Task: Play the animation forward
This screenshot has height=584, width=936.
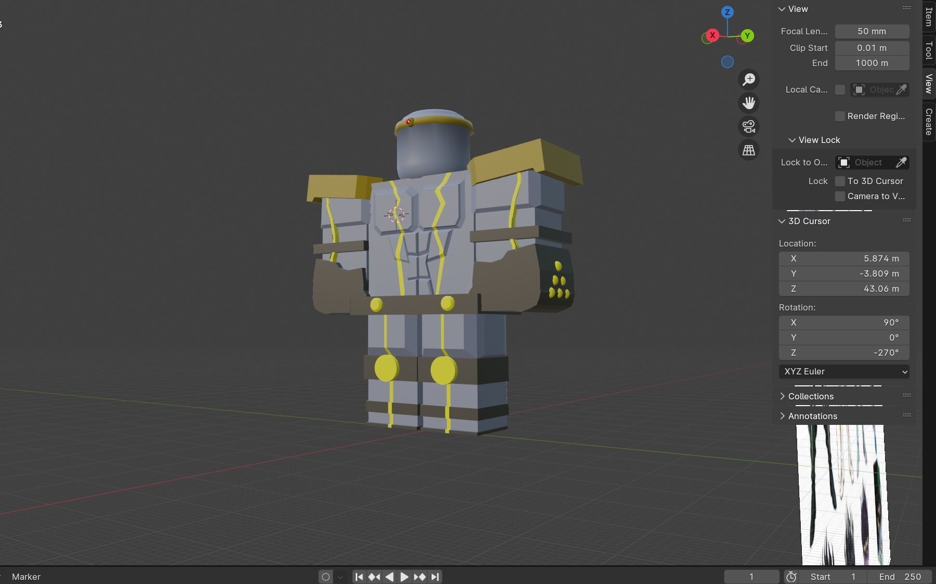Action: (404, 577)
